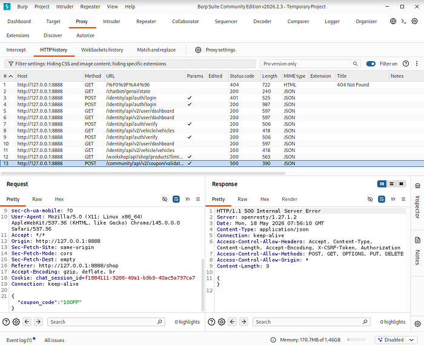
Task: Select the combined tabbed layout icon
Action: click(401, 184)
